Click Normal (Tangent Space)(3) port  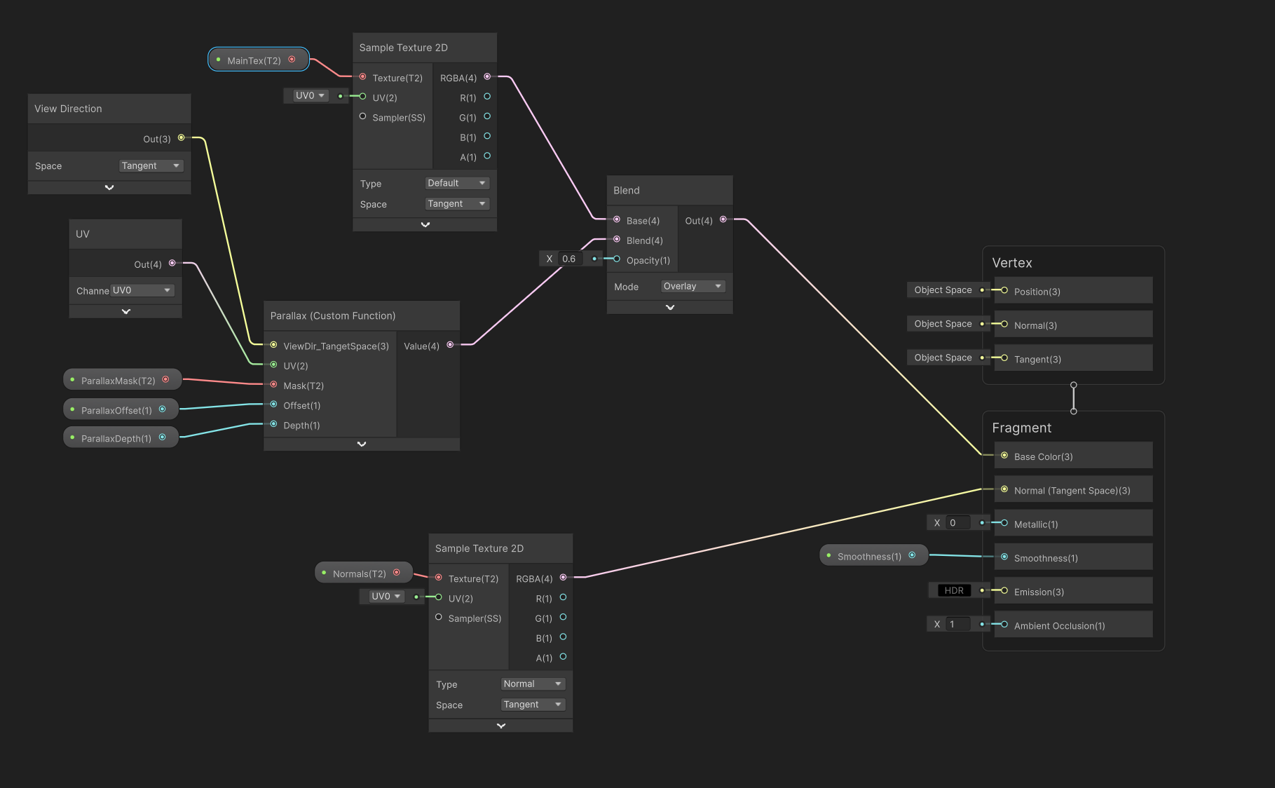(x=1004, y=489)
